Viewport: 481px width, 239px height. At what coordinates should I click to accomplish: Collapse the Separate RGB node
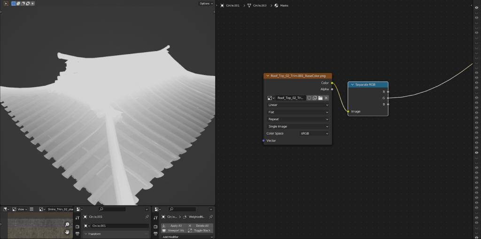tap(352, 85)
